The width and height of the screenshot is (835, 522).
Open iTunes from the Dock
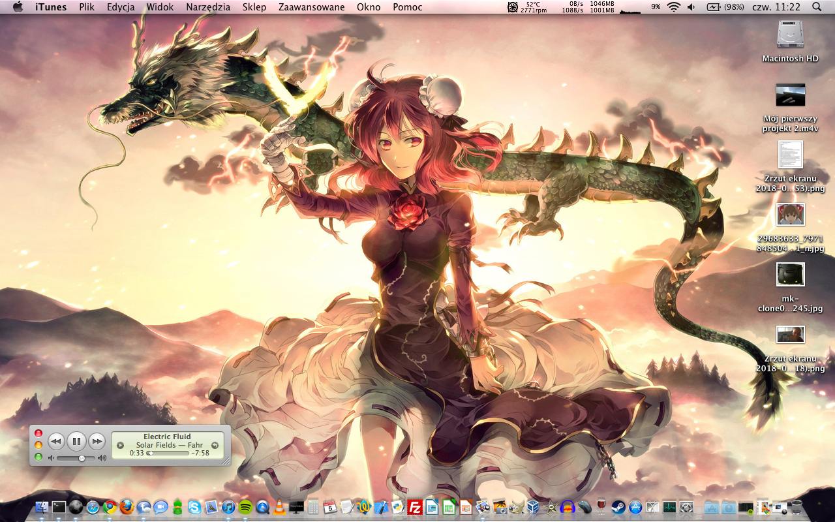(228, 507)
